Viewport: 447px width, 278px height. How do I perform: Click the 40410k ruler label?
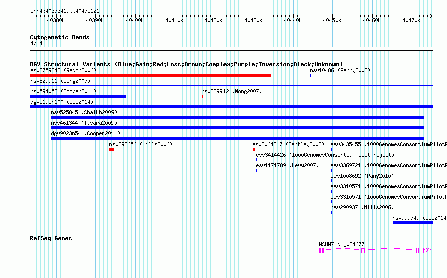[x=174, y=20]
